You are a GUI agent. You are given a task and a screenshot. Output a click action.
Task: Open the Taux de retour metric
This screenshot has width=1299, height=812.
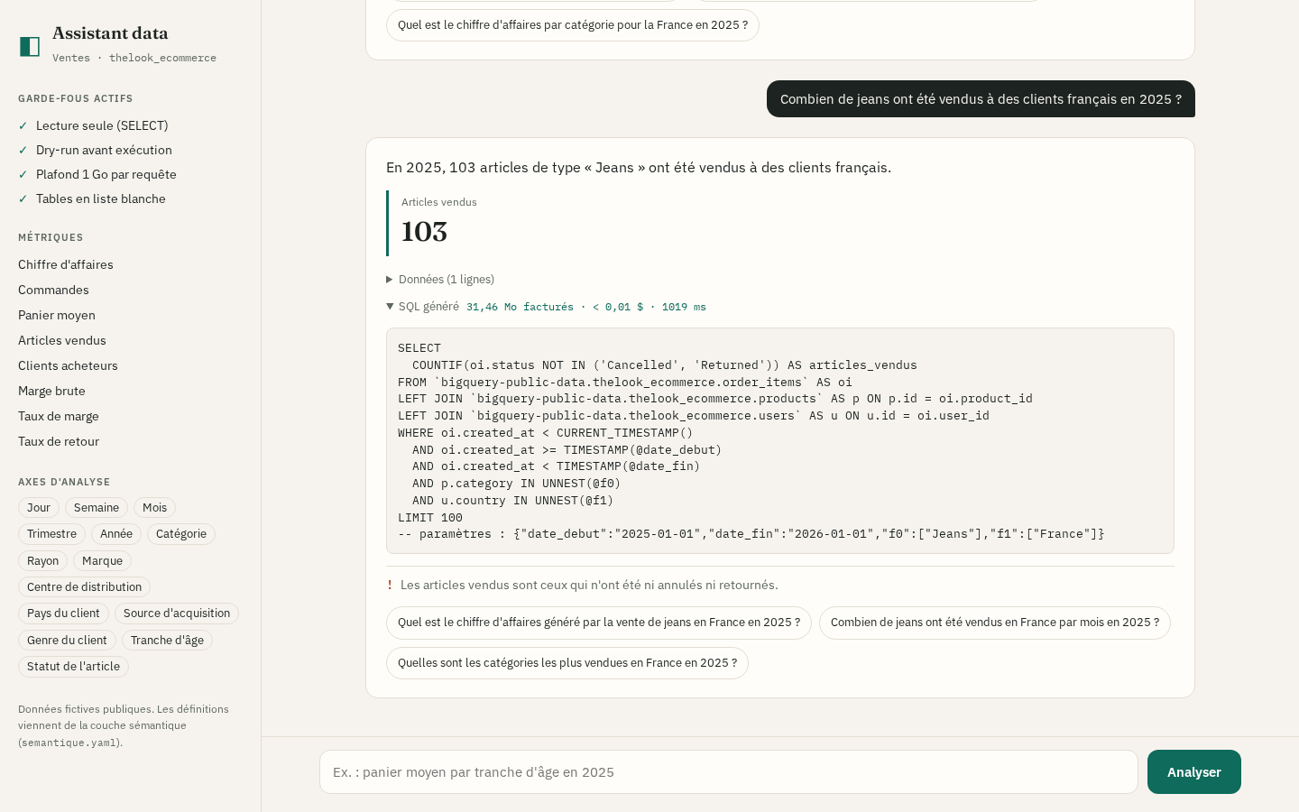pos(59,442)
